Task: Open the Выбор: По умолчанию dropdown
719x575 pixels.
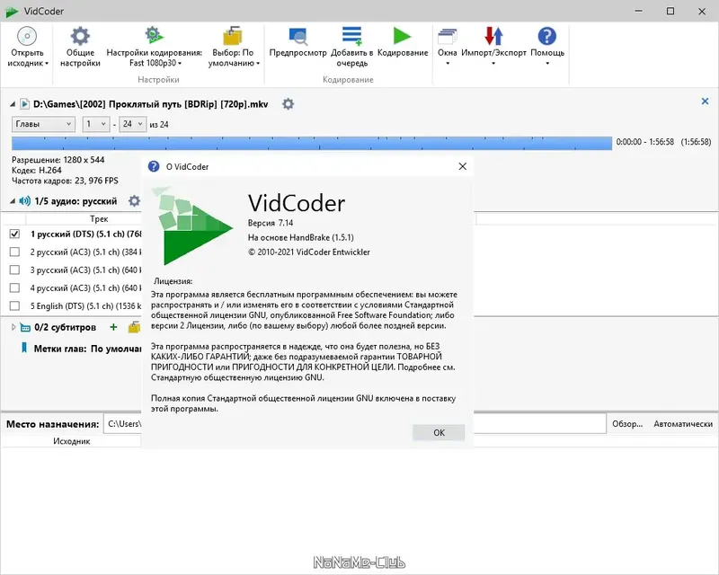Action: point(234,57)
